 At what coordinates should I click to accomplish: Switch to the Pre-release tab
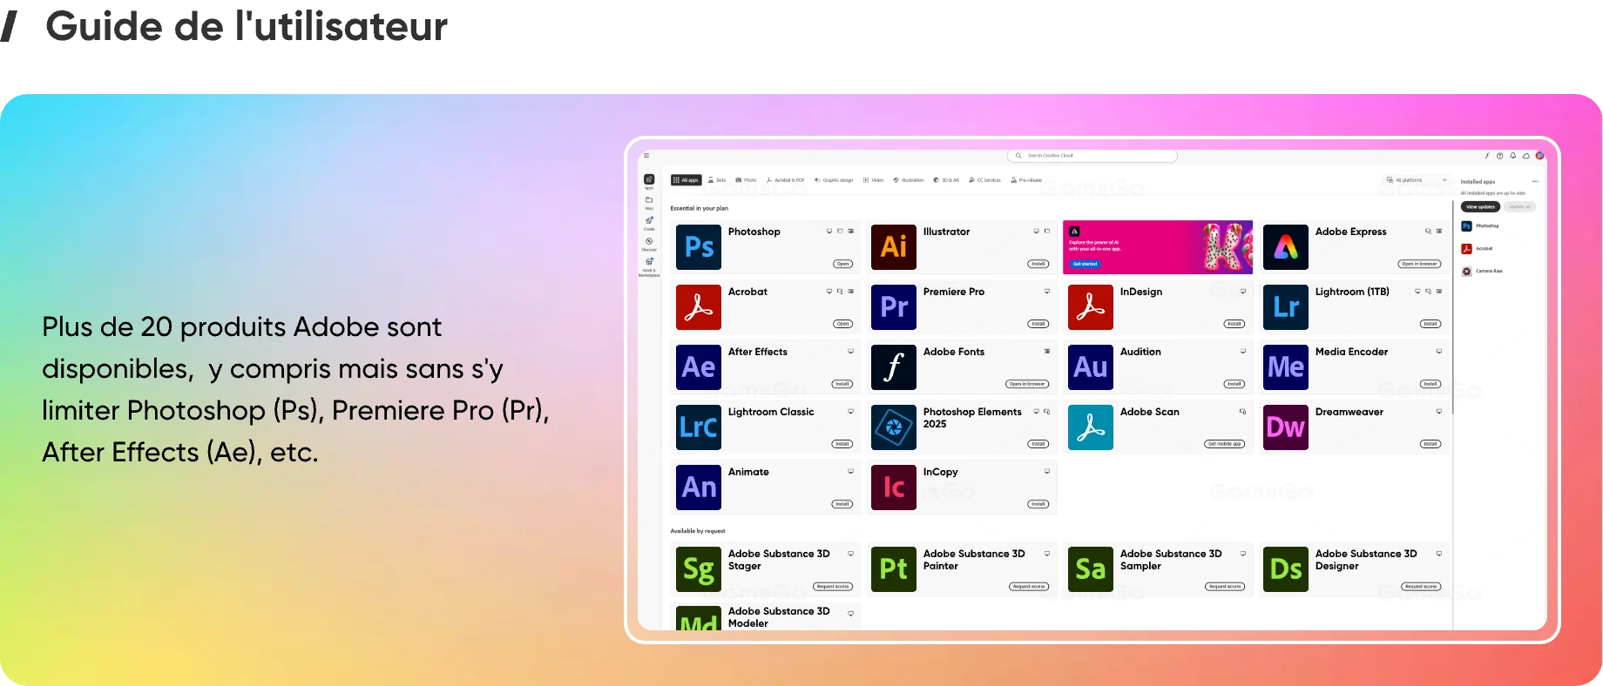click(1026, 180)
